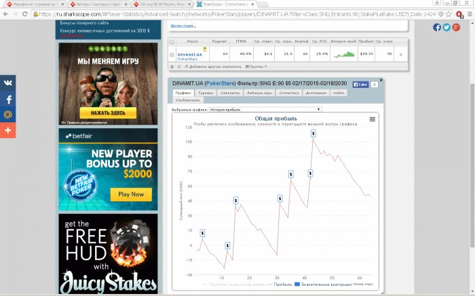Expand the Группы dropdown

coord(256,66)
